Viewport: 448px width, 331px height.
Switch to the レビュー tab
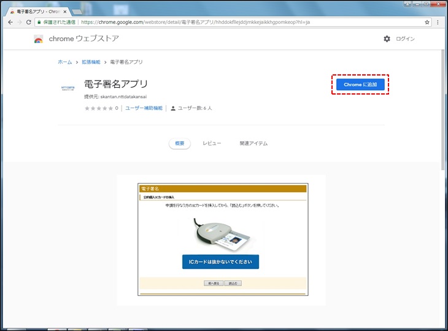[212, 143]
